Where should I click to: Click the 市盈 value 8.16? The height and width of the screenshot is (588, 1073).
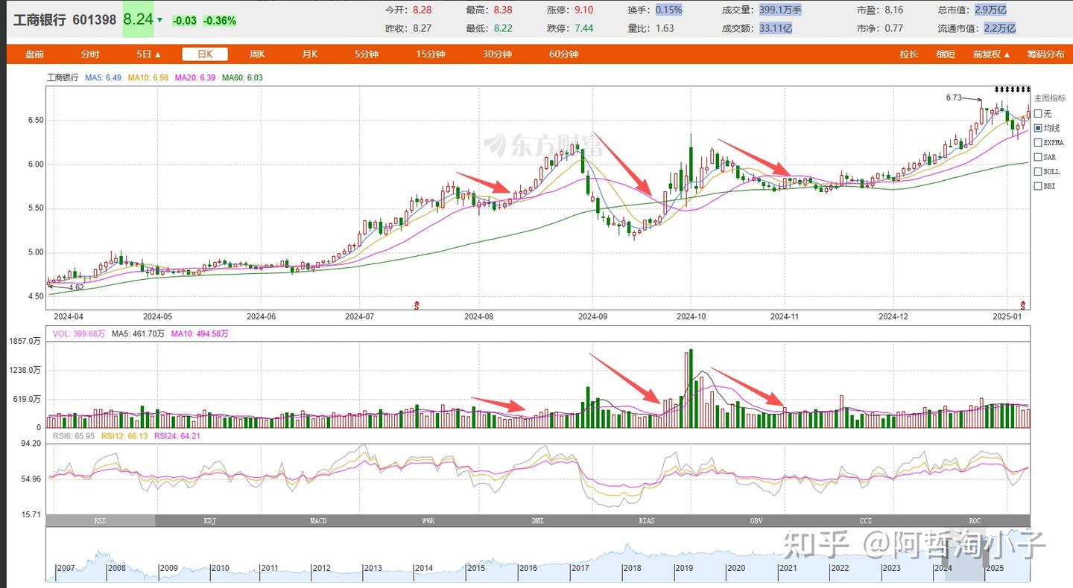[x=894, y=10]
